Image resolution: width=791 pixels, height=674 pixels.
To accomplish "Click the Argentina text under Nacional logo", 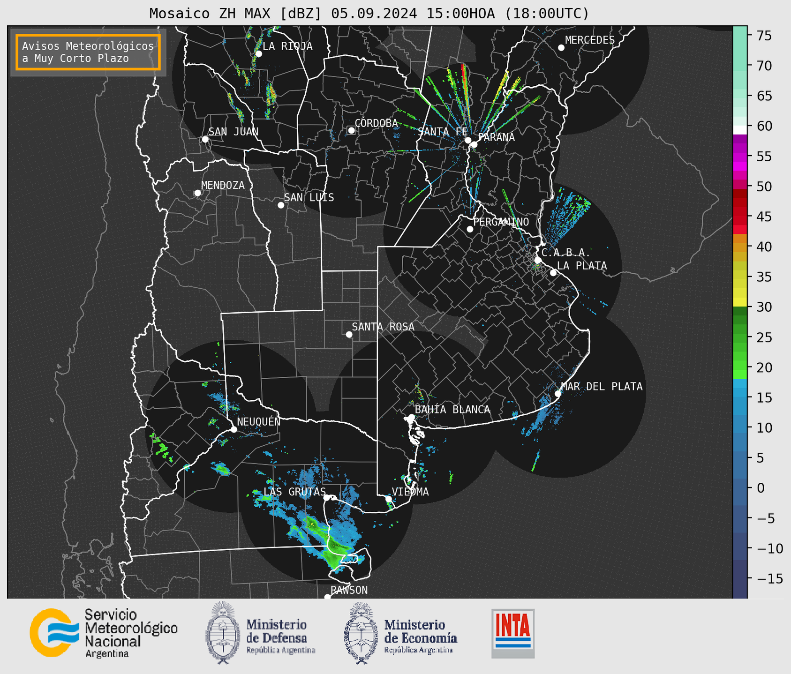I will [107, 654].
